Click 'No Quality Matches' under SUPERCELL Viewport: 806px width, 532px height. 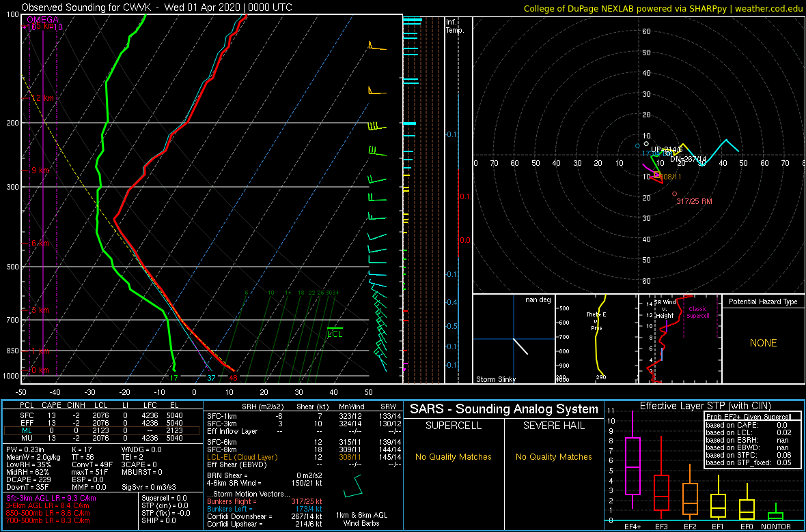click(454, 456)
